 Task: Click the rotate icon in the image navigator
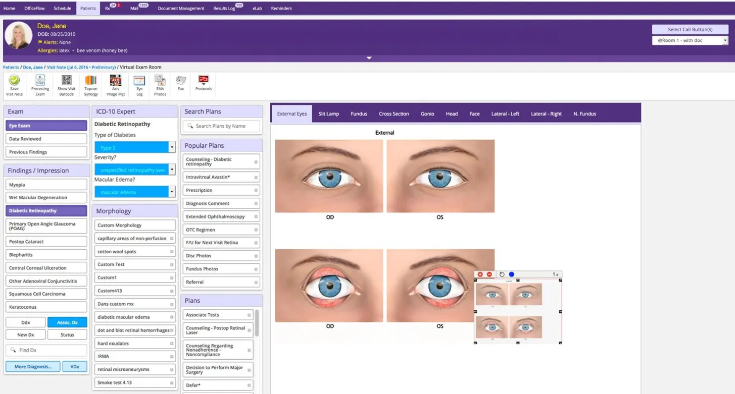click(502, 274)
